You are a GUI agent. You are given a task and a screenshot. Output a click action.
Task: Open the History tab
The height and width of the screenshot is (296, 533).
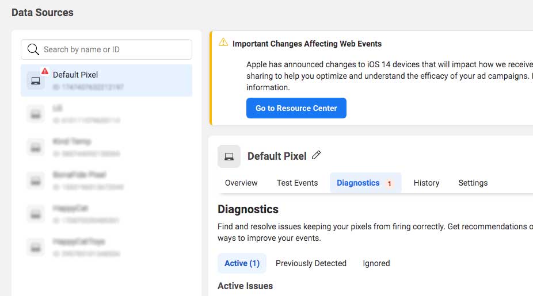click(427, 183)
